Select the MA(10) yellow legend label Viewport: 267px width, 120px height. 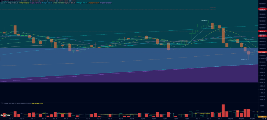tap(24, 3)
